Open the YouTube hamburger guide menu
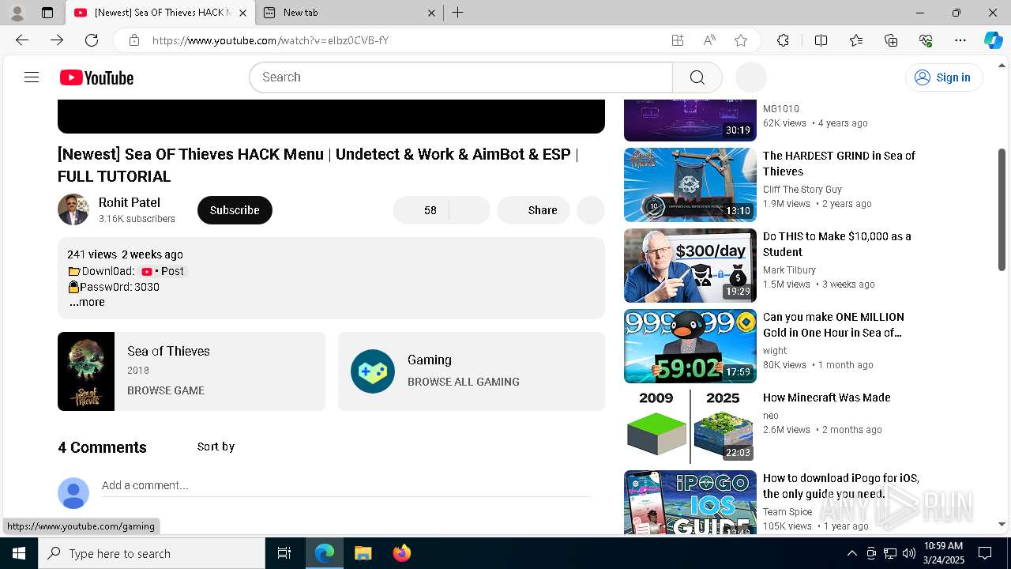1011x569 pixels. [x=32, y=77]
